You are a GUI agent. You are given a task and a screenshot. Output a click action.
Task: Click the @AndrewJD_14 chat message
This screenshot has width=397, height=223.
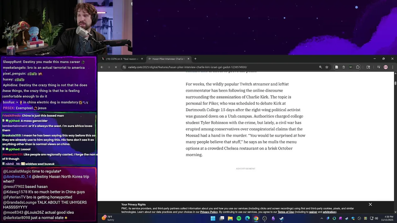[46, 179]
